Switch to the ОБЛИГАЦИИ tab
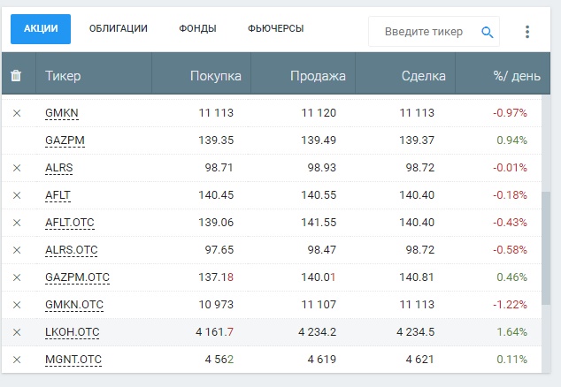The width and height of the screenshot is (561, 387). point(118,28)
